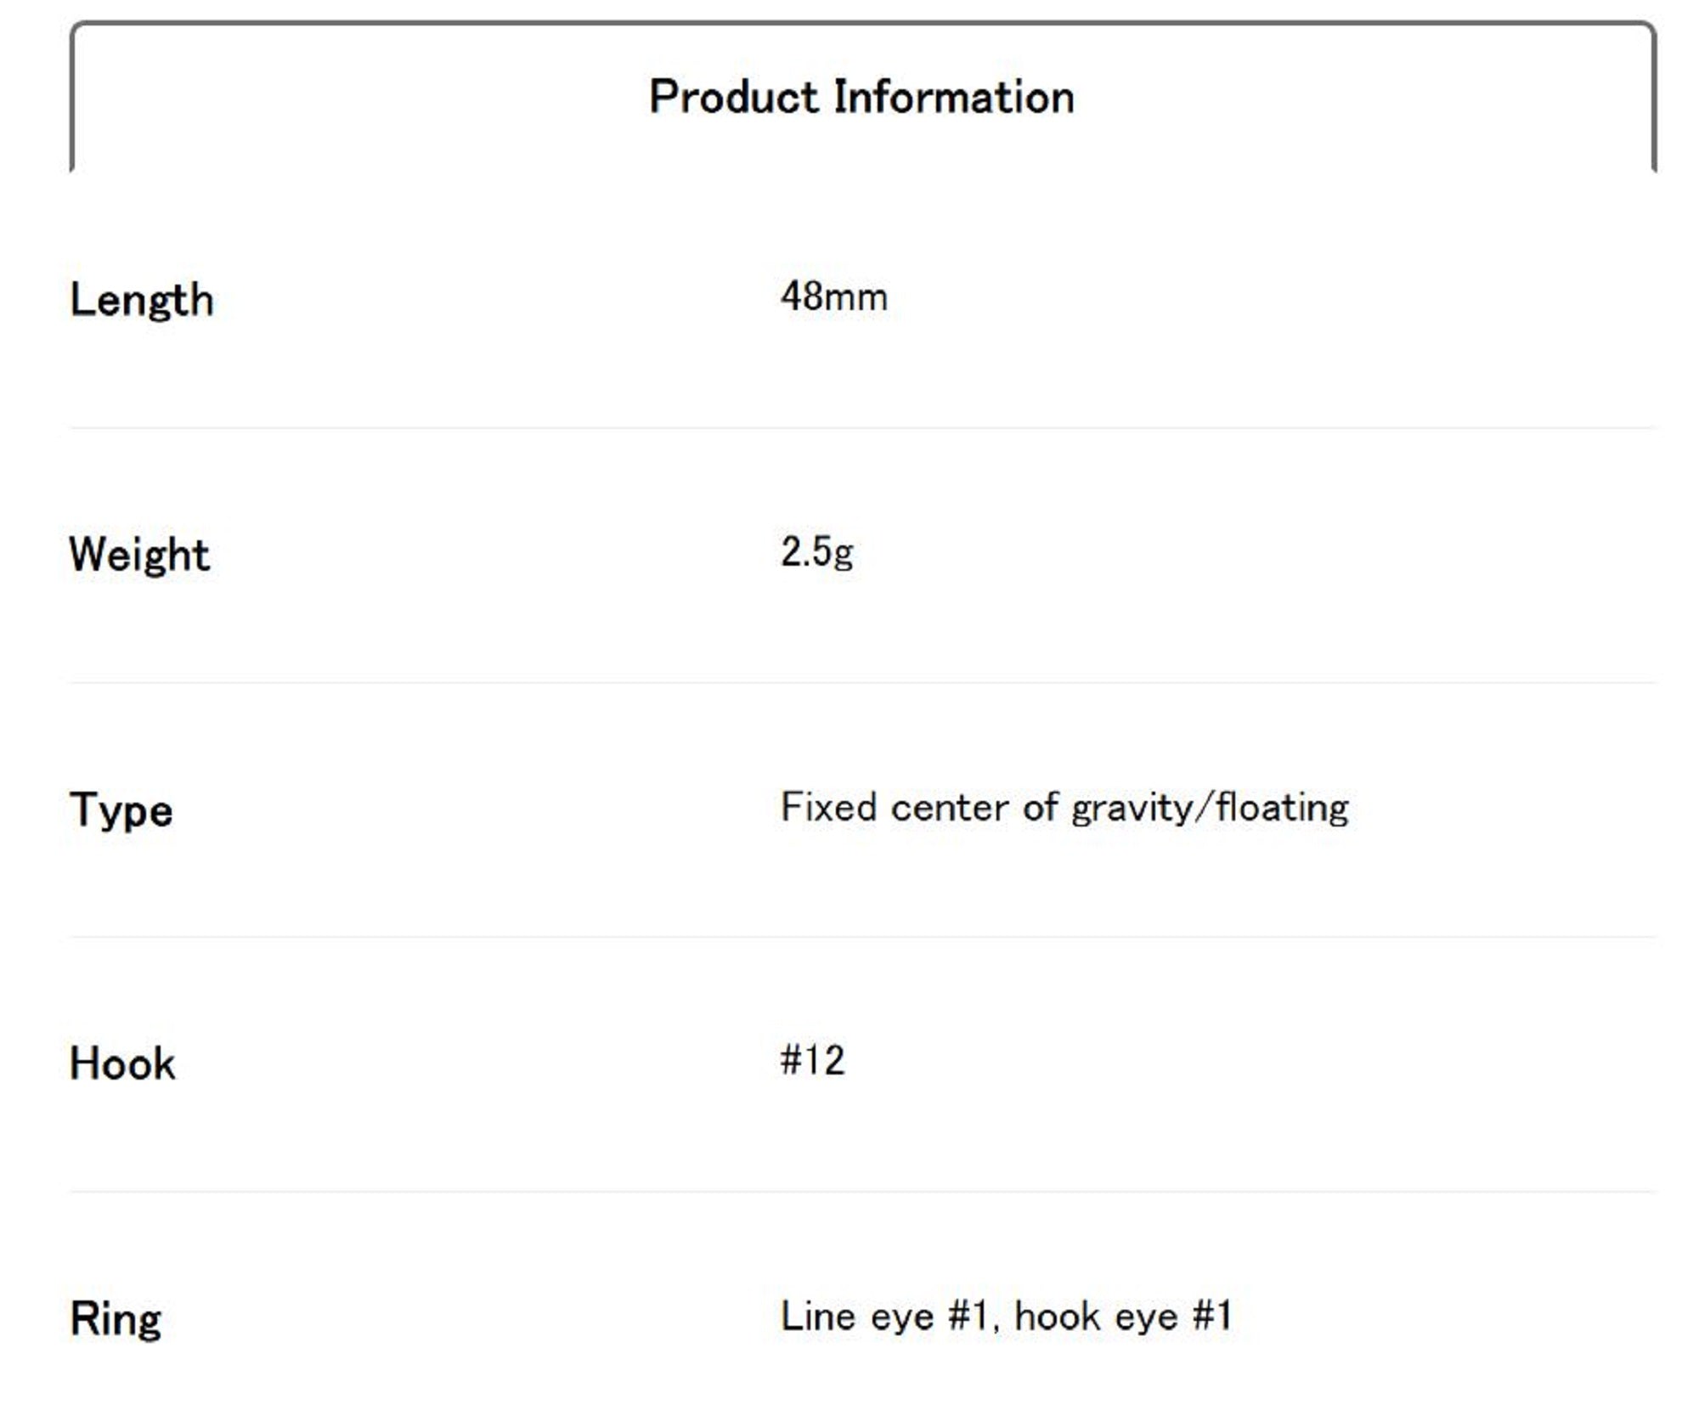Click the Hook row label
The image size is (1699, 1410).
[x=122, y=1063]
